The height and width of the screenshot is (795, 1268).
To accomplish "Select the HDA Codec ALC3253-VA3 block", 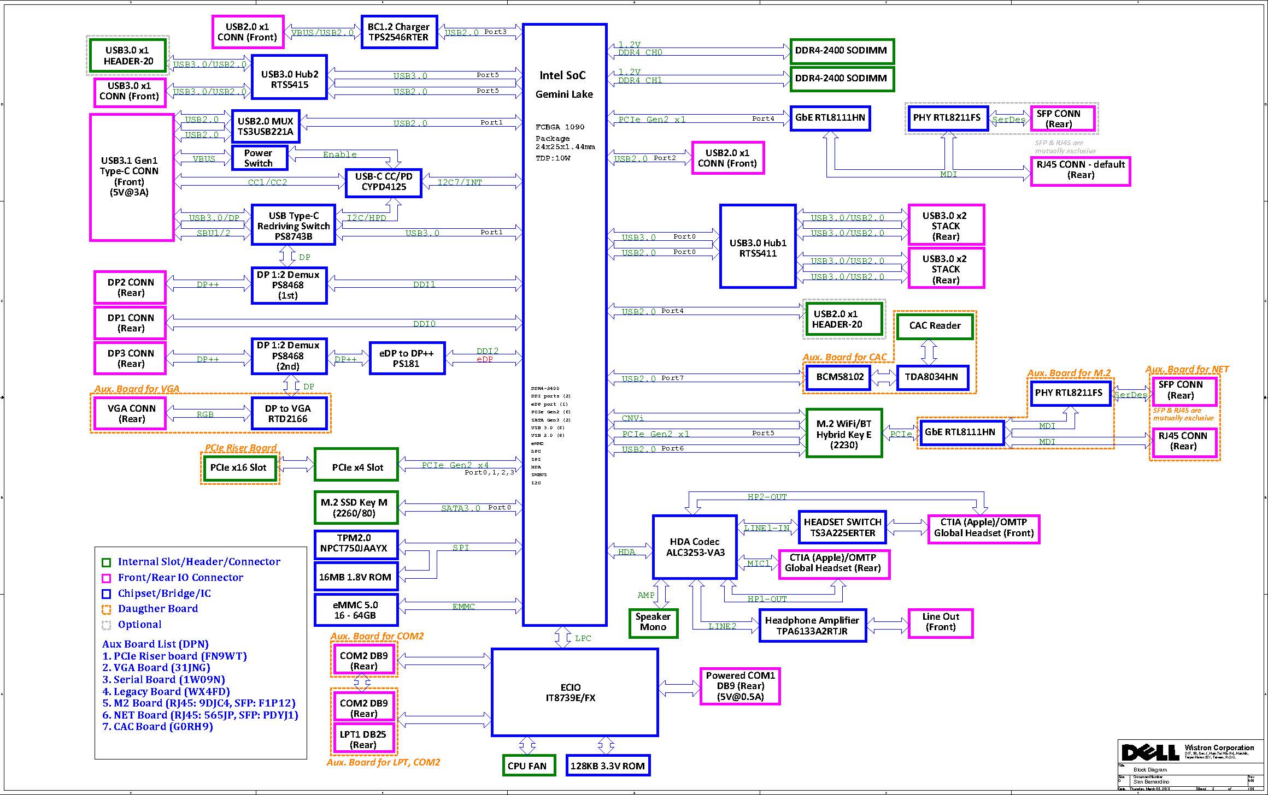I will tap(695, 547).
